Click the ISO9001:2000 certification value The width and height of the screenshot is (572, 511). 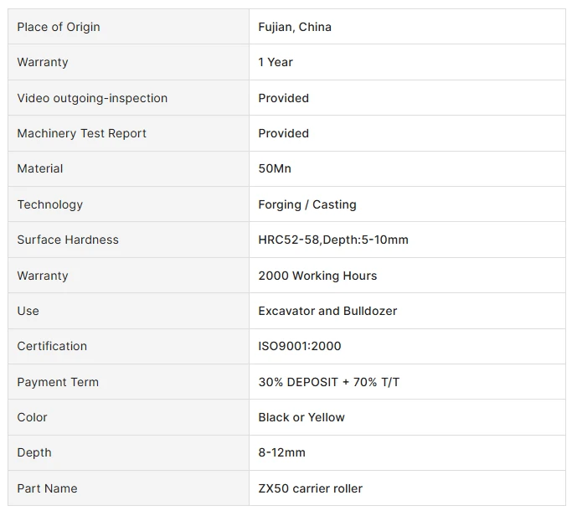(x=300, y=346)
